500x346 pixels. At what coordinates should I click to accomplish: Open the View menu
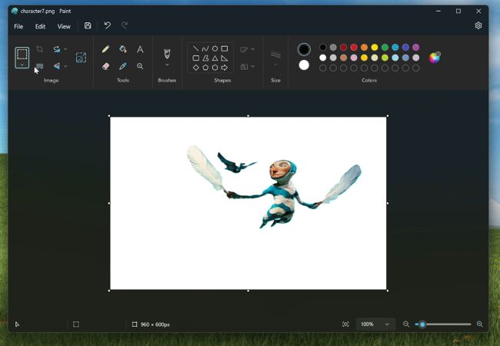click(x=64, y=26)
